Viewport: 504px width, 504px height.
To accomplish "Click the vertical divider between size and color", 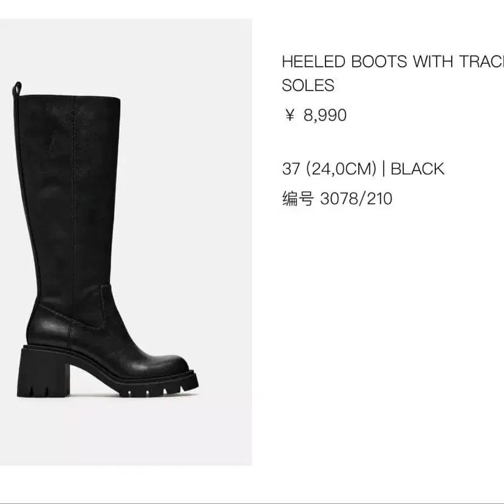I will pyautogui.click(x=383, y=169).
